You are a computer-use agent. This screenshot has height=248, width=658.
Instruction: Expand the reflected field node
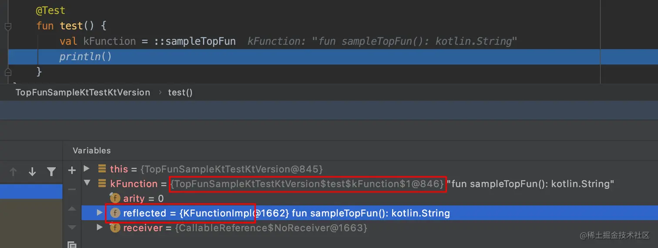click(x=100, y=213)
